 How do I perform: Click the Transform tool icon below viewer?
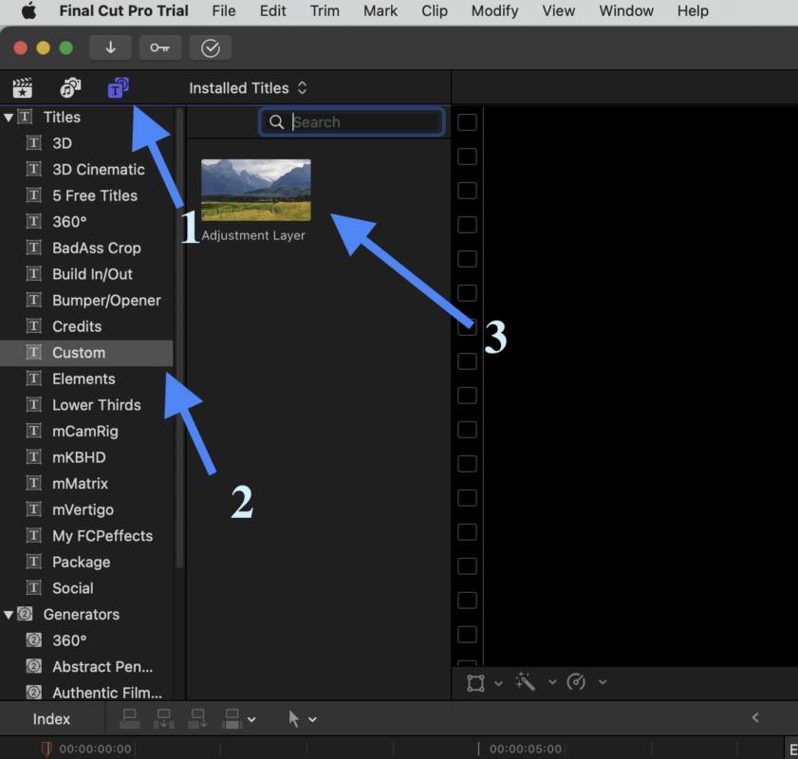(475, 682)
